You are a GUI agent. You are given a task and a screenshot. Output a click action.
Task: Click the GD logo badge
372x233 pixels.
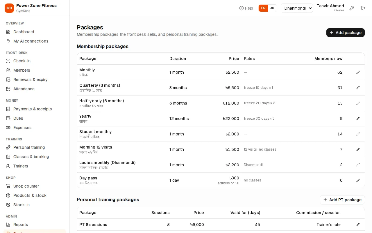pos(9,8)
